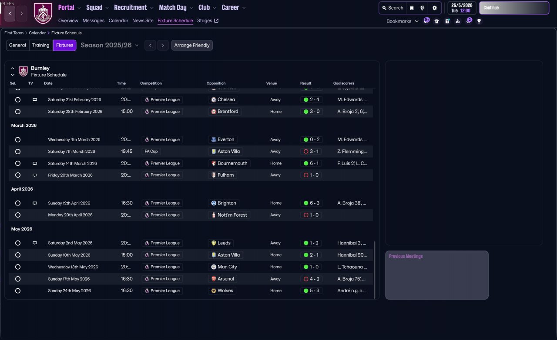
Task: Click the fixture list vertical scrollbar
Action: click(374, 269)
